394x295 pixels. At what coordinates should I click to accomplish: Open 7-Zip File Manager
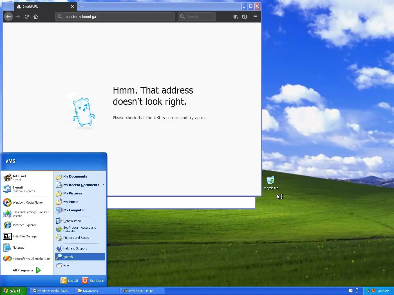click(x=27, y=236)
